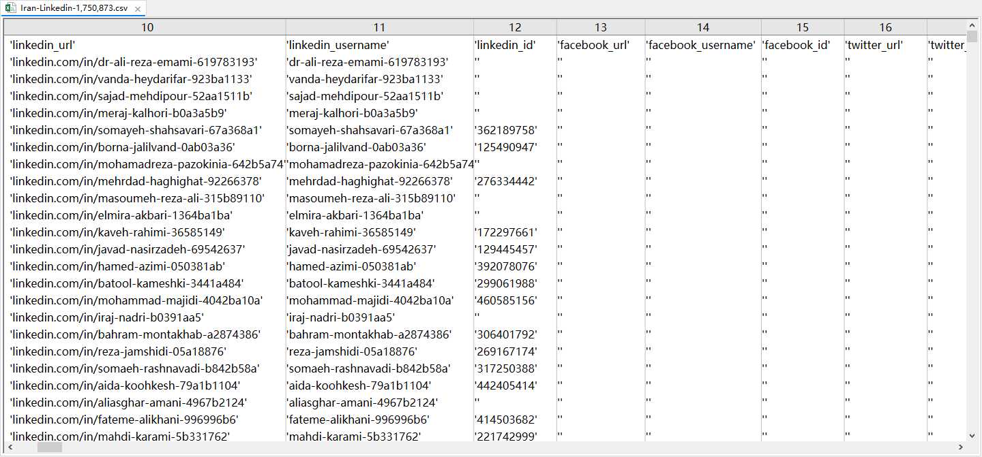982x457 pixels.
Task: Click the dr-ali-reza-emami linkedin URL cell
Action: click(x=134, y=62)
